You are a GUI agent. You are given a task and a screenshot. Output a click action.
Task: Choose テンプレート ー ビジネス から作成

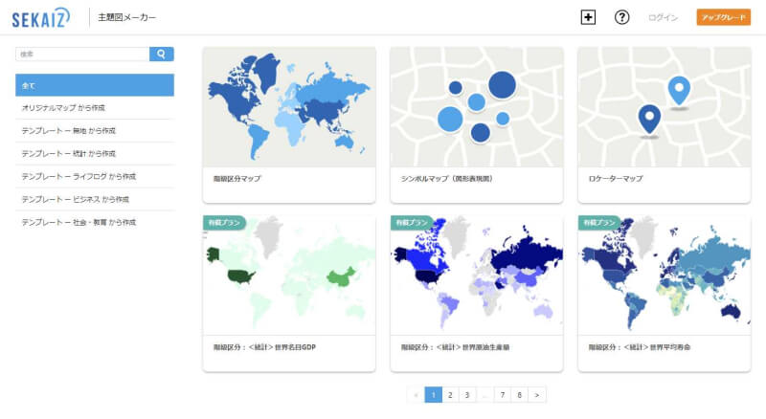pyautogui.click(x=75, y=200)
